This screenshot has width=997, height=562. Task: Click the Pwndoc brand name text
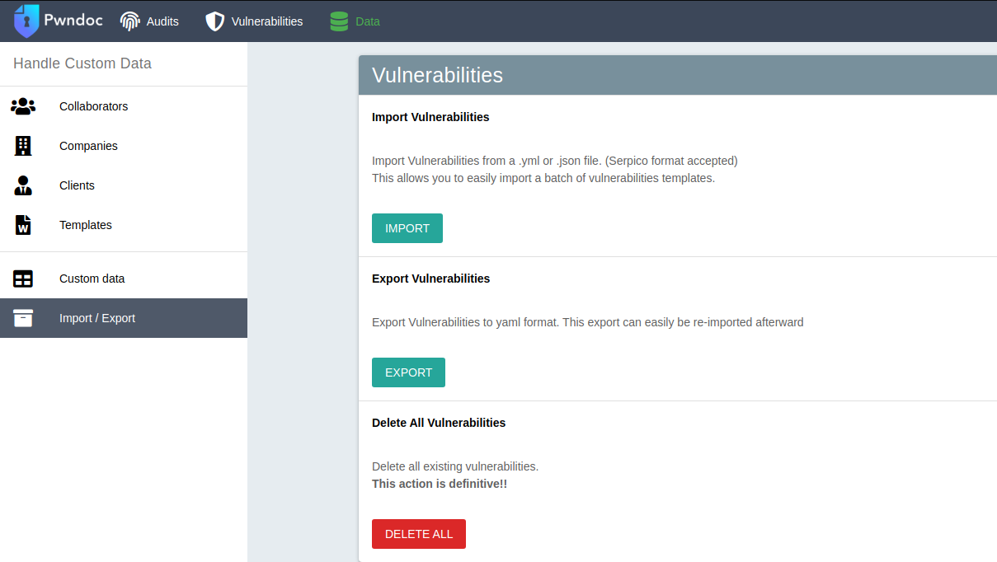click(x=73, y=20)
